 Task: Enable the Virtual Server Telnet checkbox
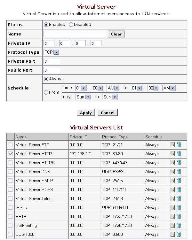[x=11, y=199]
